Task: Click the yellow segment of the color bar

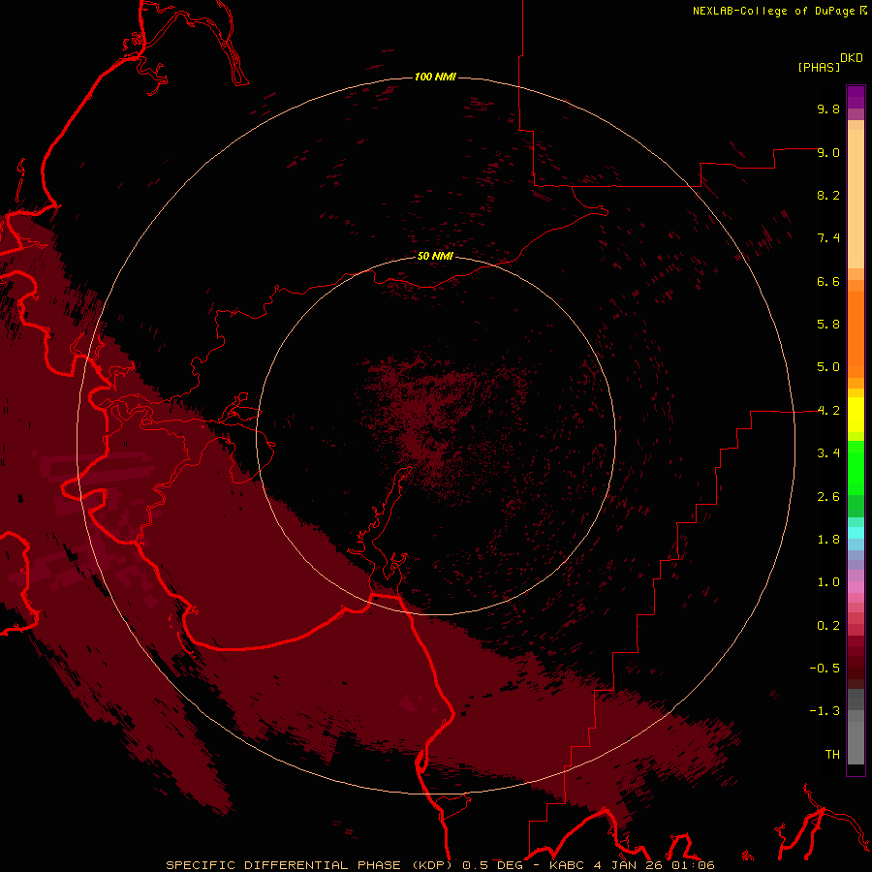Action: (856, 415)
